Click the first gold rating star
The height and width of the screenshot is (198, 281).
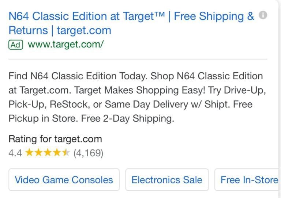click(29, 153)
